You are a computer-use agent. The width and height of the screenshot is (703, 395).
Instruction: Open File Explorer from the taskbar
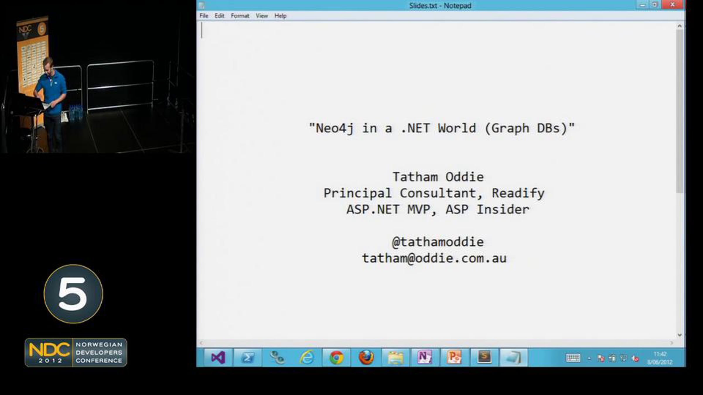coord(396,357)
